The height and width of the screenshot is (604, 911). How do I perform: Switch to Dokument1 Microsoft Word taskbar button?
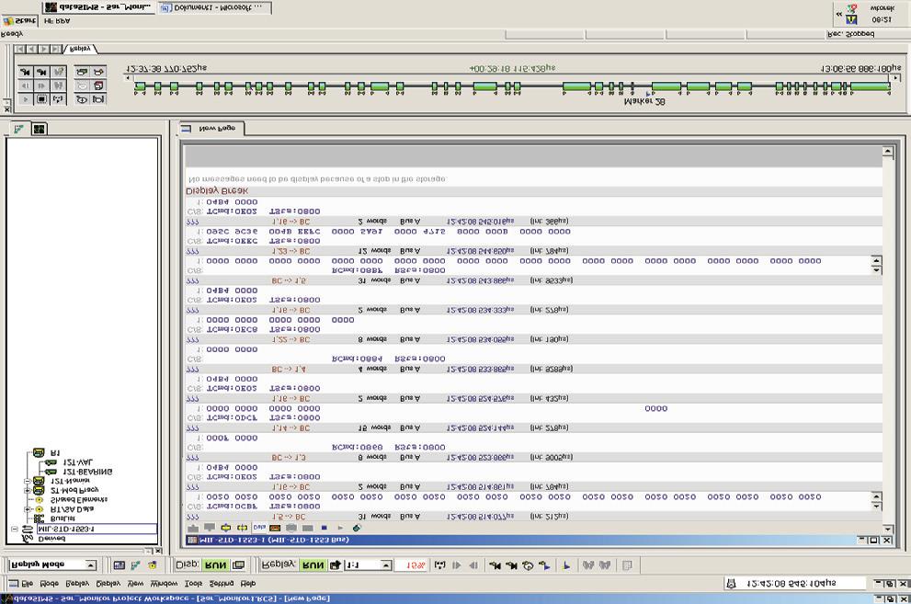[214, 7]
